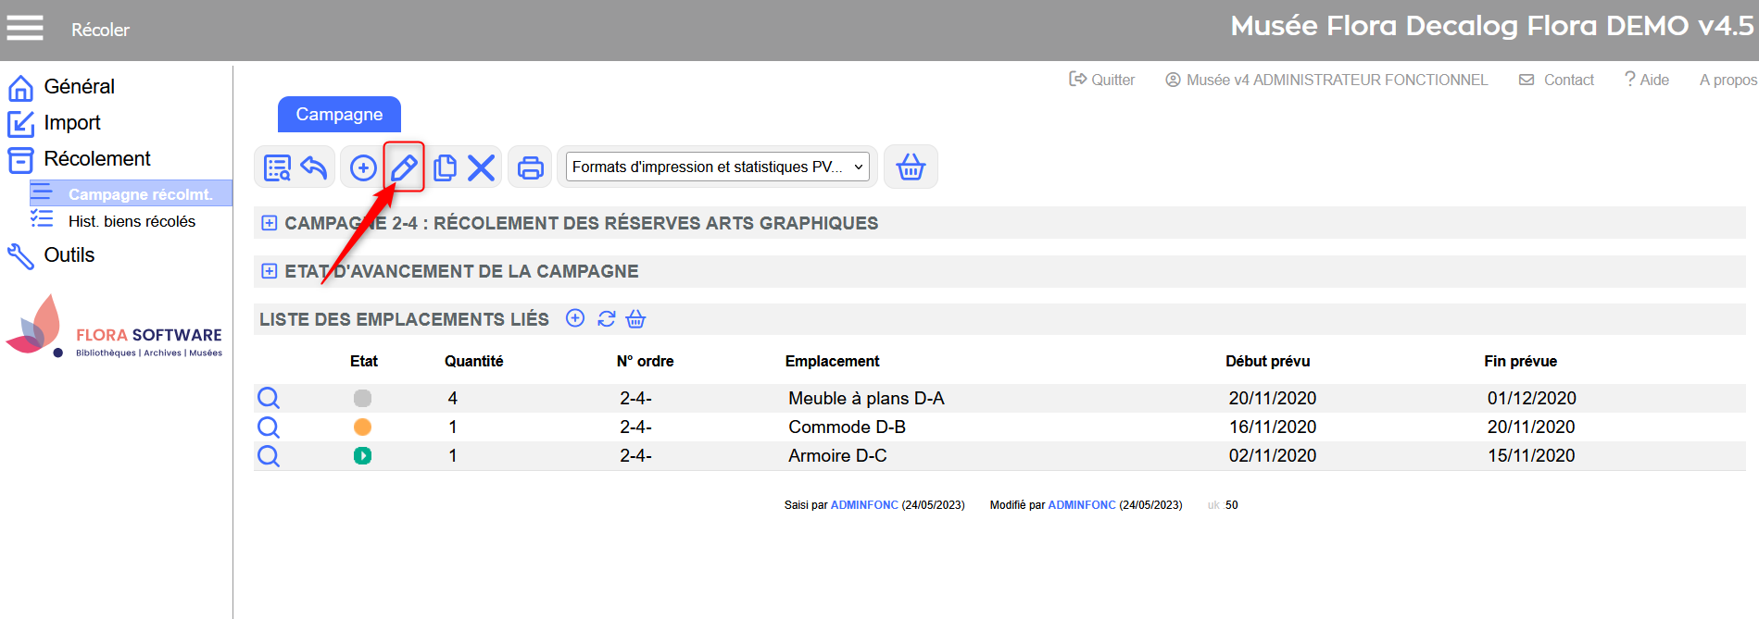This screenshot has width=1759, height=619.
Task: Click the Quitter link
Action: (1102, 80)
